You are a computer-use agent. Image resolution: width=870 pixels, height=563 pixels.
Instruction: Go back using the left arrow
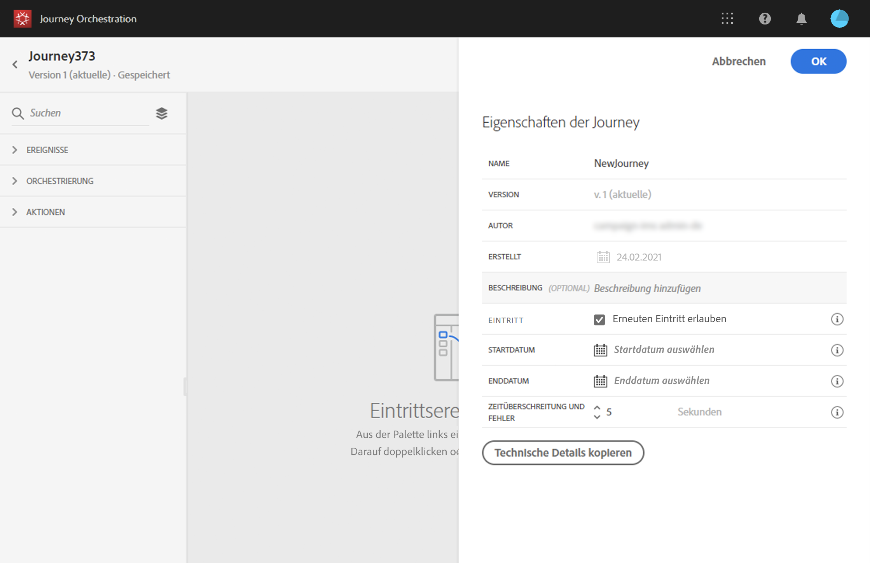point(15,64)
